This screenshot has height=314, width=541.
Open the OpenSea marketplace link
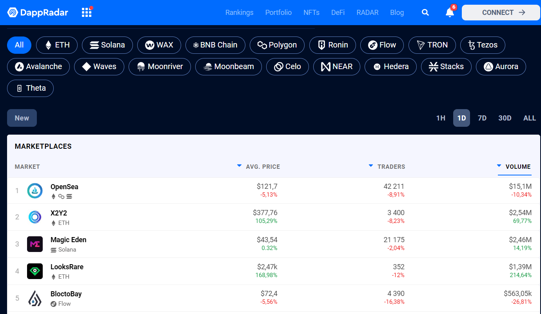point(64,187)
